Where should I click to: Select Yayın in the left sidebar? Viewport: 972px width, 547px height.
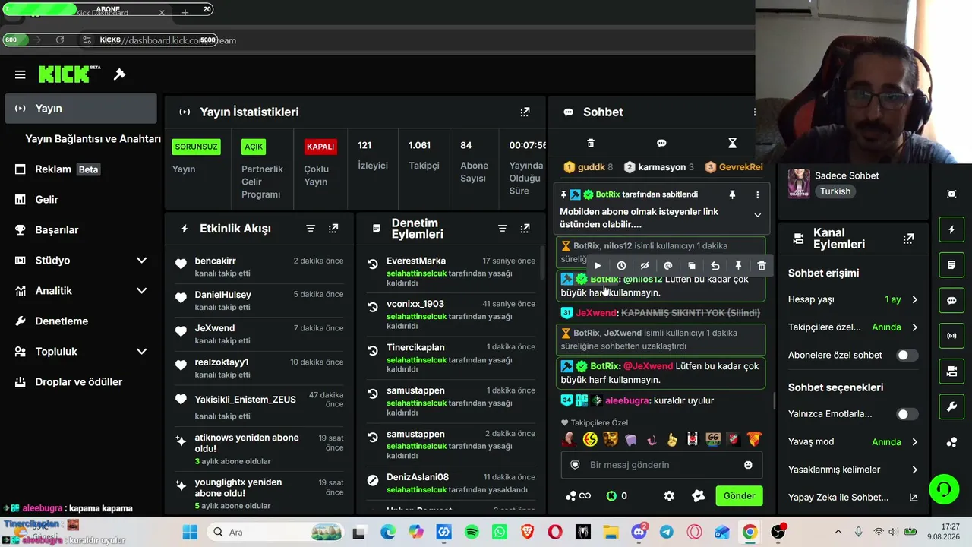tap(80, 109)
